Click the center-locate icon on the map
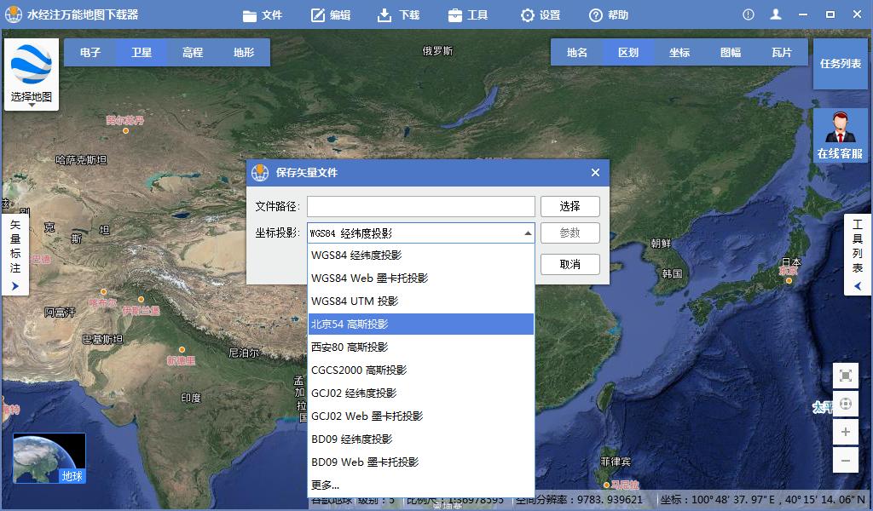873x511 pixels. (845, 404)
